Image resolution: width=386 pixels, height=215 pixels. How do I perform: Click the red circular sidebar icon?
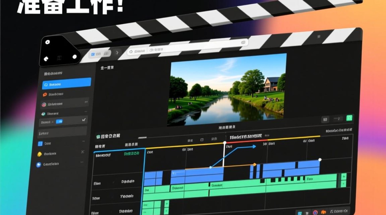44,105
